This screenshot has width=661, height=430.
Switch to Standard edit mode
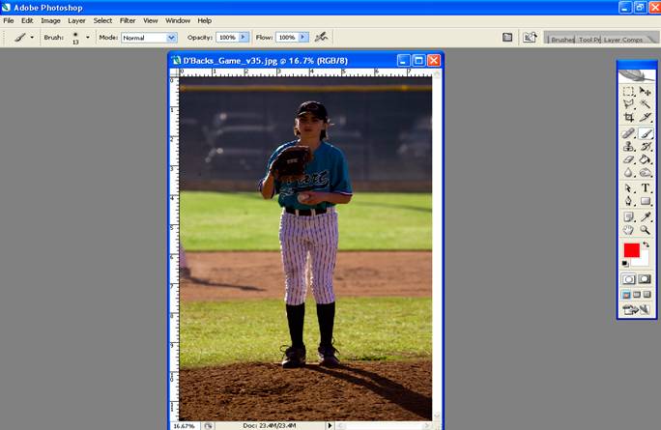(x=628, y=279)
